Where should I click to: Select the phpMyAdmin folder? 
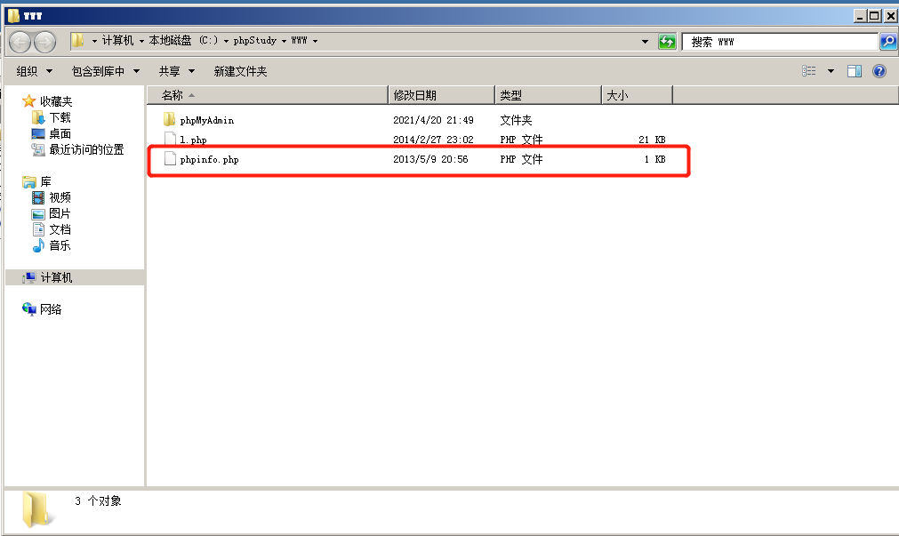[207, 120]
